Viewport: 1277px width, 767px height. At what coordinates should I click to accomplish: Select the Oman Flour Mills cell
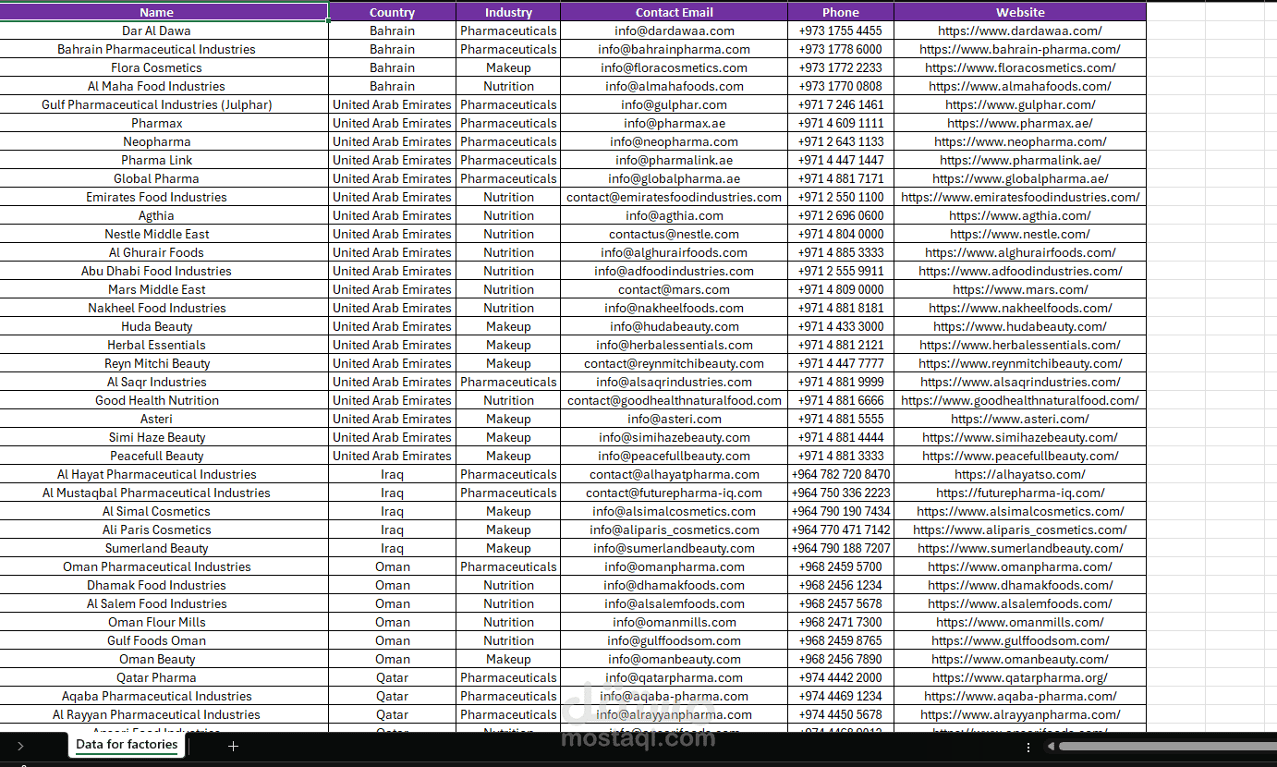pyautogui.click(x=164, y=622)
